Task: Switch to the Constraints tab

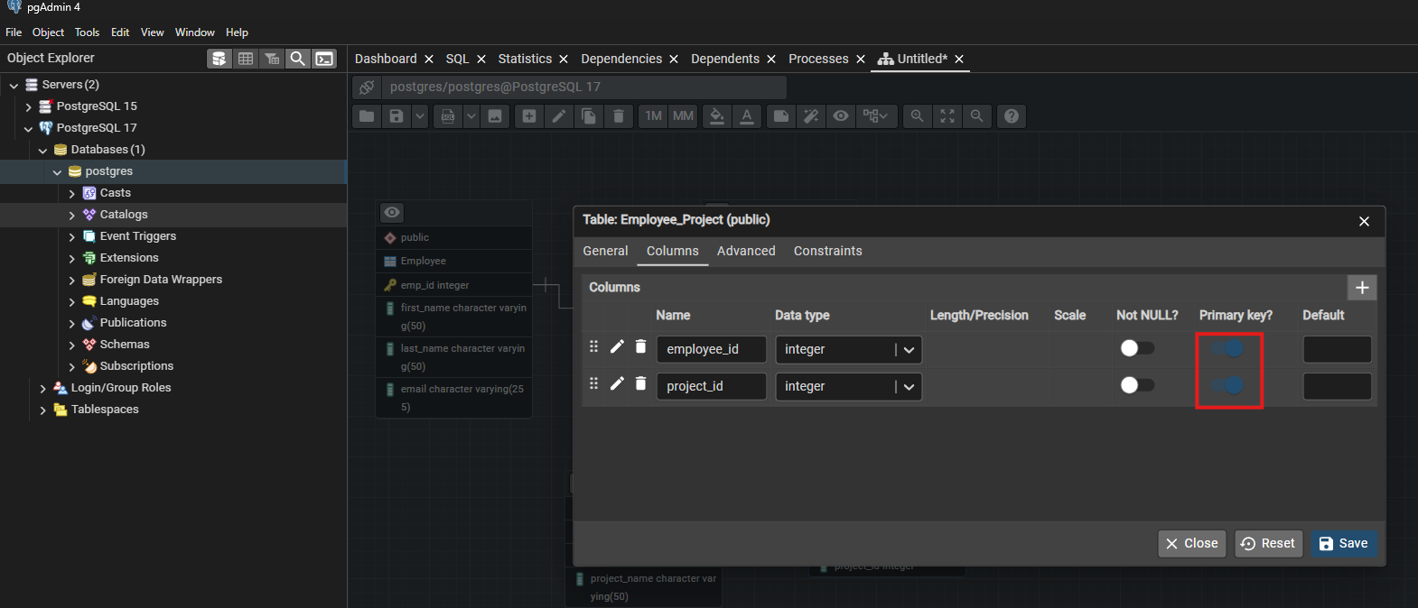Action: tap(827, 251)
